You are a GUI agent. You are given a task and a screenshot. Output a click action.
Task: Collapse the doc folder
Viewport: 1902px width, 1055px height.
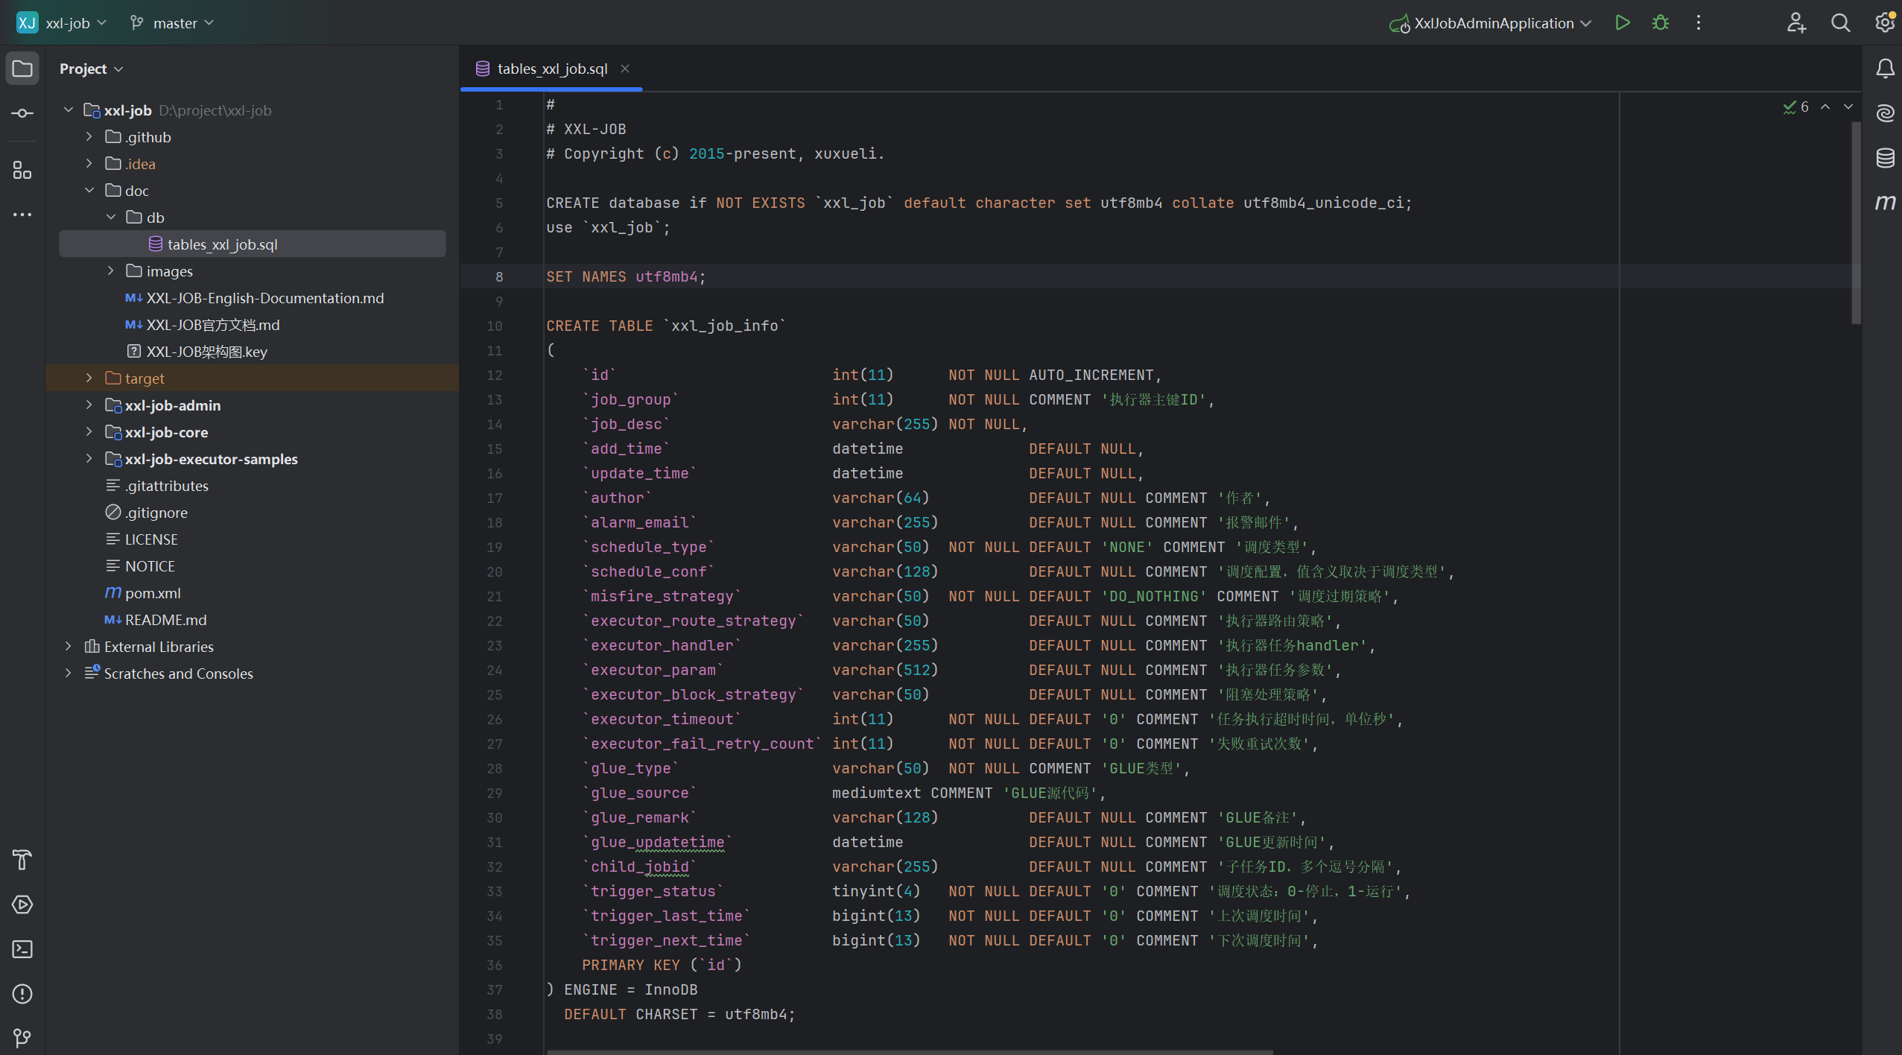point(89,190)
